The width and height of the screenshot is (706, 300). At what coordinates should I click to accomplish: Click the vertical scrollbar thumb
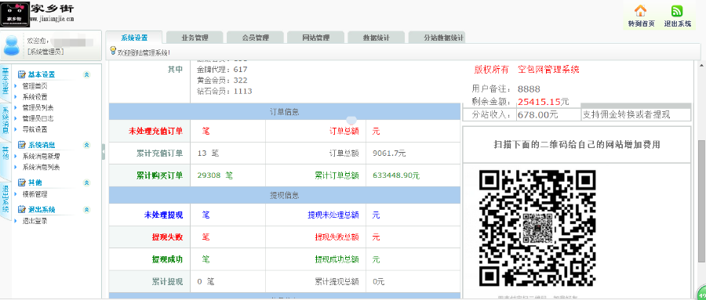(x=701, y=201)
